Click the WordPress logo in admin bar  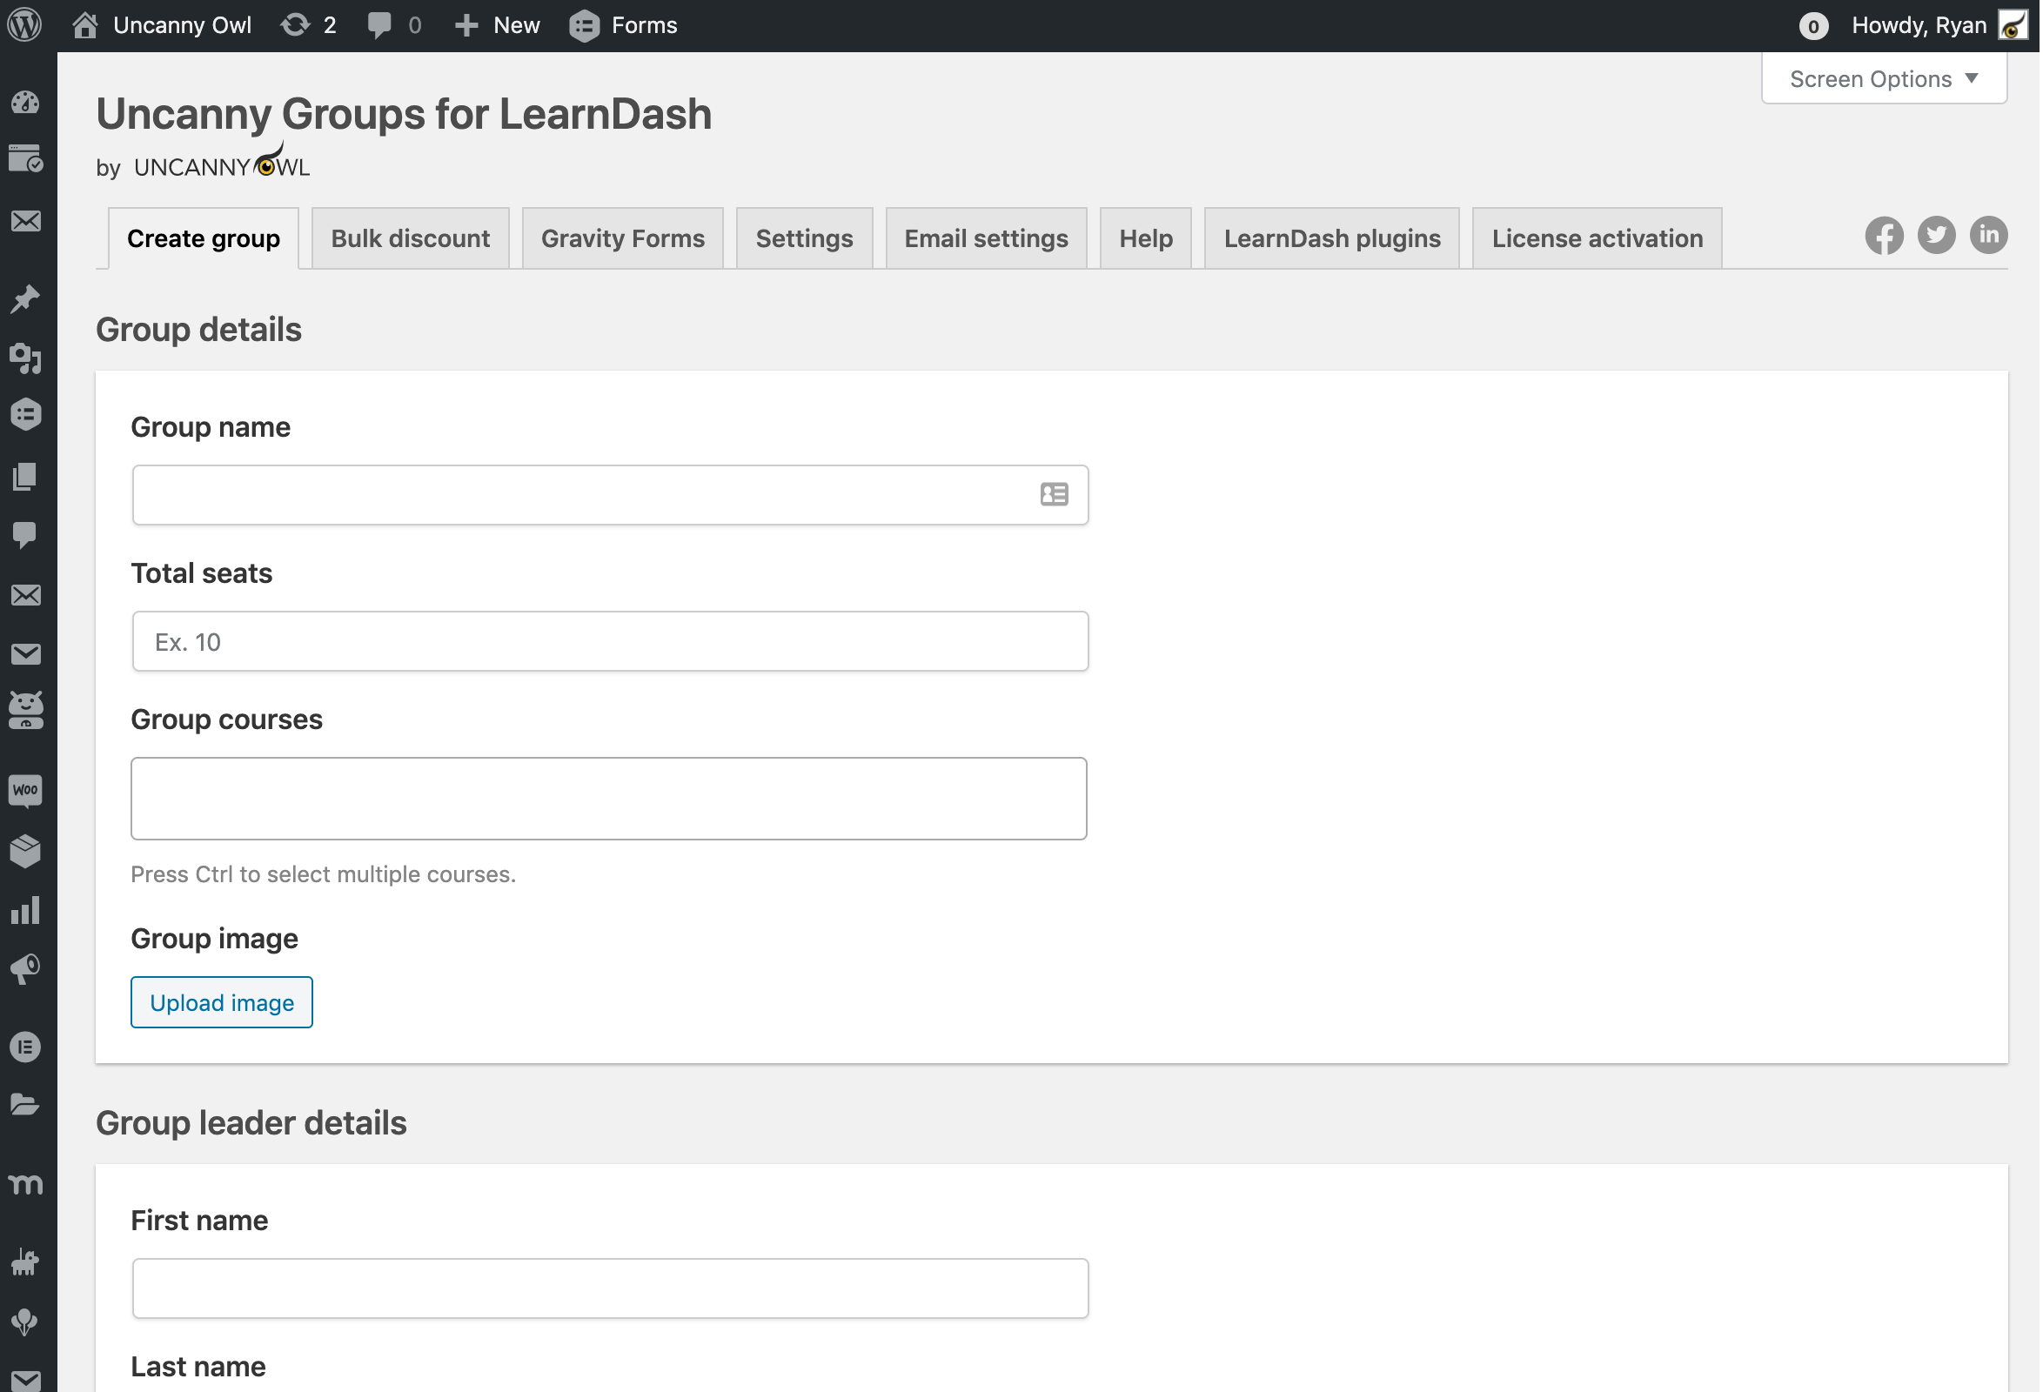25,24
